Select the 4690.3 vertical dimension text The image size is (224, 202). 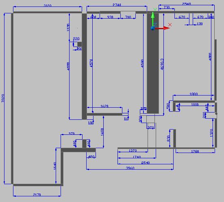point(162,64)
